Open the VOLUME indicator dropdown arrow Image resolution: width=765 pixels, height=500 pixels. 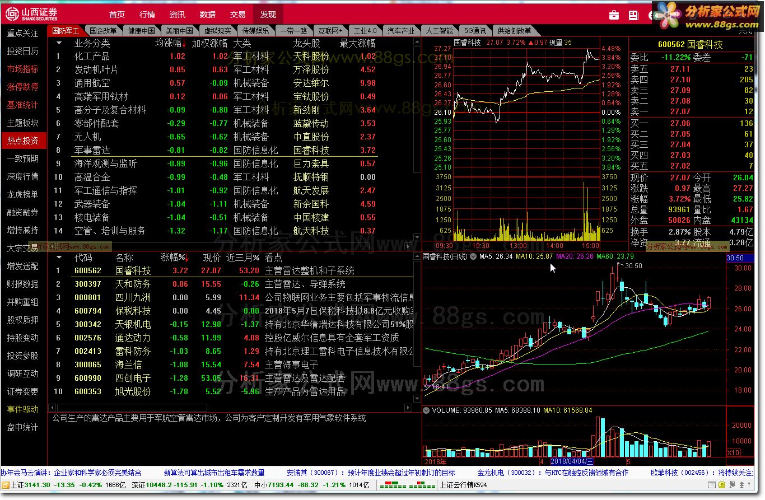427,410
